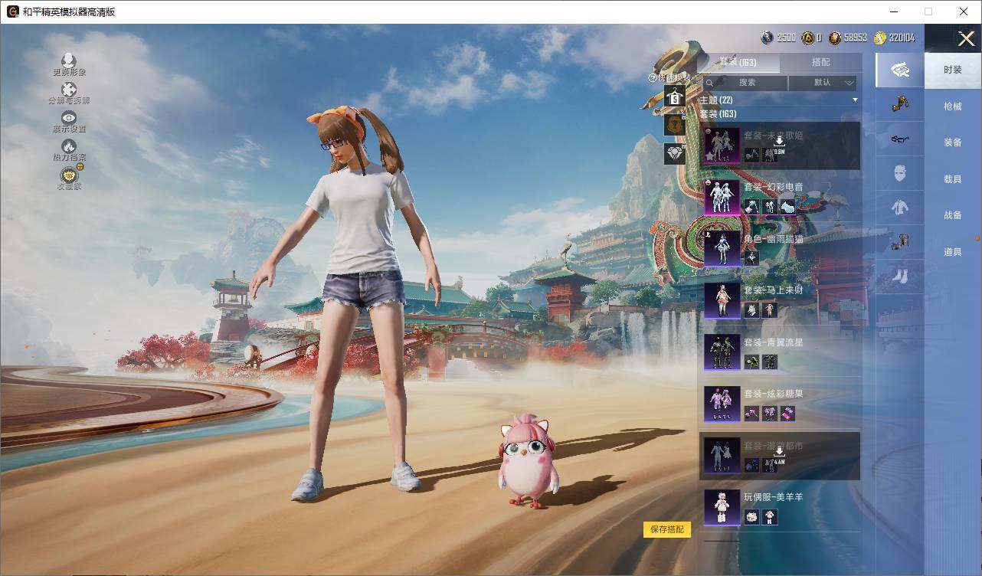Click the currency icon showing 2500
Screen dimensions: 982x576
767,38
